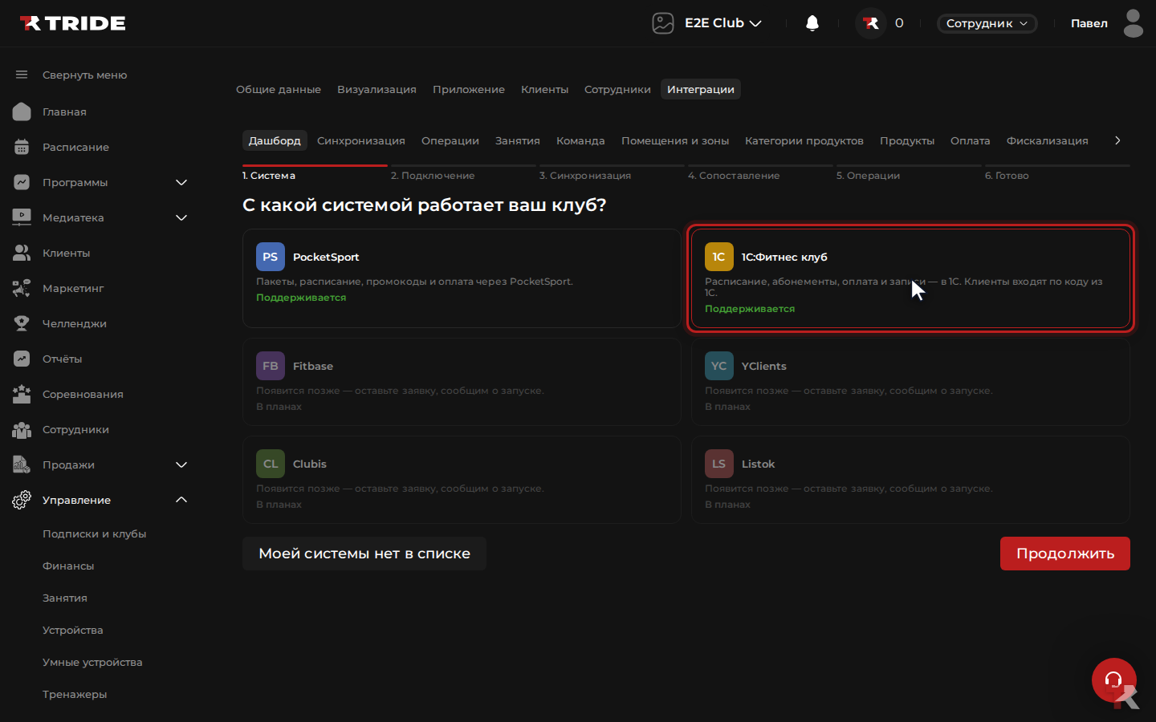Click the LS Listok badge icon

tap(719, 464)
